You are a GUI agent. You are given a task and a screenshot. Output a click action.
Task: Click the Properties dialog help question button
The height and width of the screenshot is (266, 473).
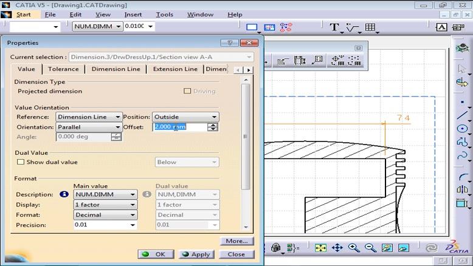click(230, 43)
